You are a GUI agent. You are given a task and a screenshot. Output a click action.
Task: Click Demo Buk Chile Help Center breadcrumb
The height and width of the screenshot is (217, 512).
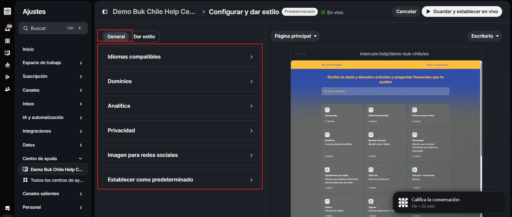point(154,12)
